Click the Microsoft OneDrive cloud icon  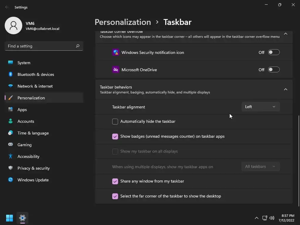116,70
